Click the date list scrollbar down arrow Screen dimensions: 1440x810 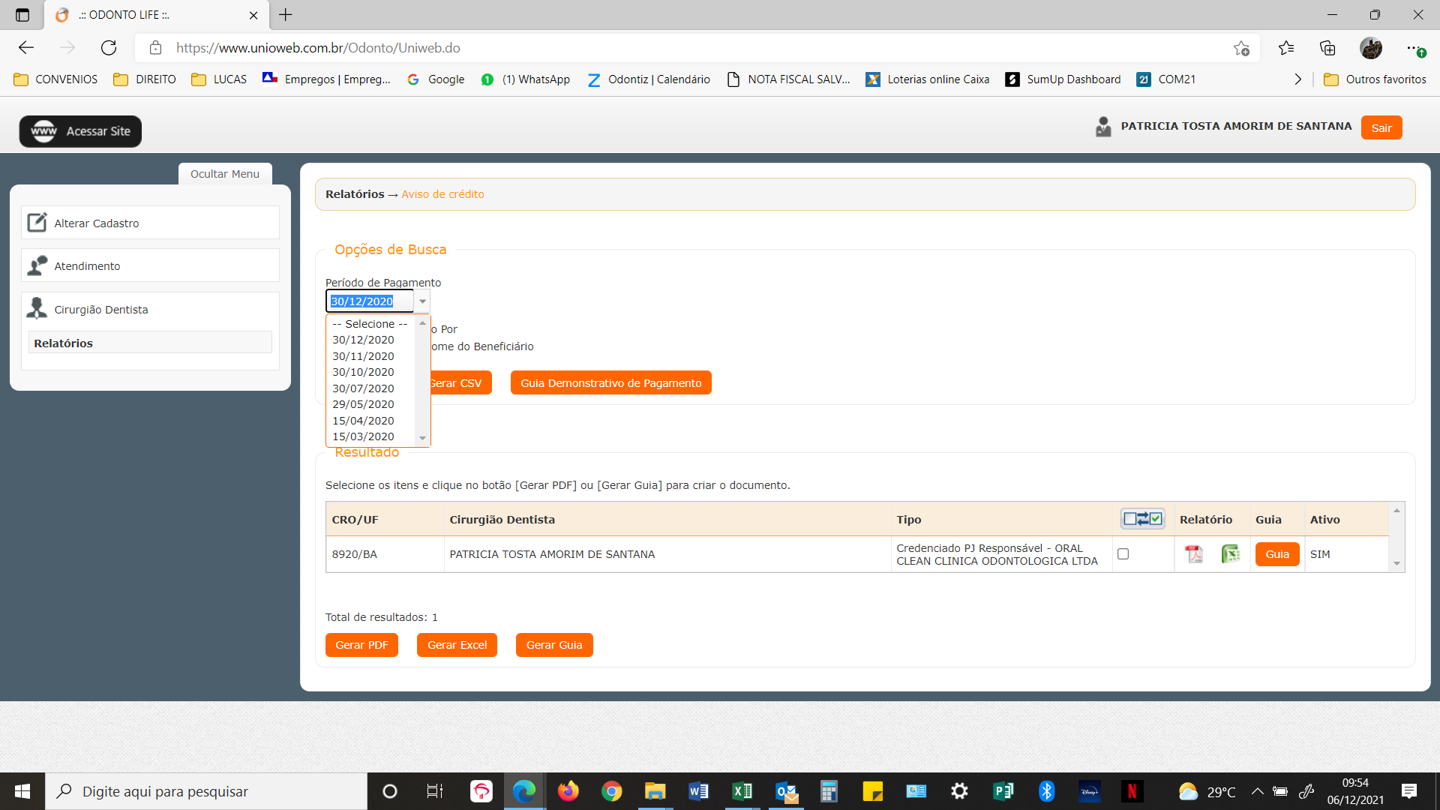point(422,438)
